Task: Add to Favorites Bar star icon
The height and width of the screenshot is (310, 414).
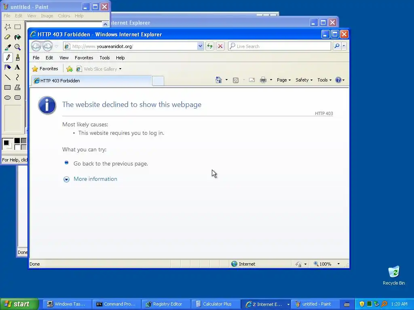Action: (x=70, y=69)
